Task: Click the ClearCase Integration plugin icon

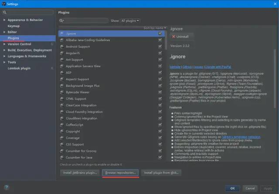Action: (x=62, y=106)
